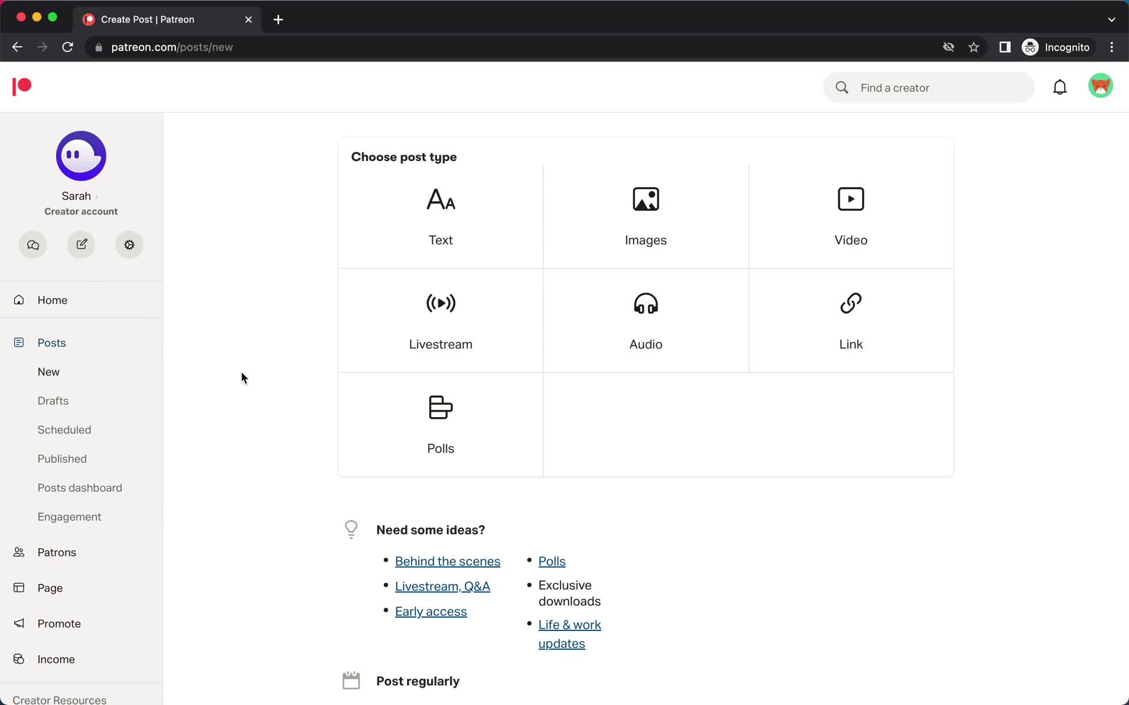Select the Text post type icon
The image size is (1129, 705).
click(x=440, y=199)
